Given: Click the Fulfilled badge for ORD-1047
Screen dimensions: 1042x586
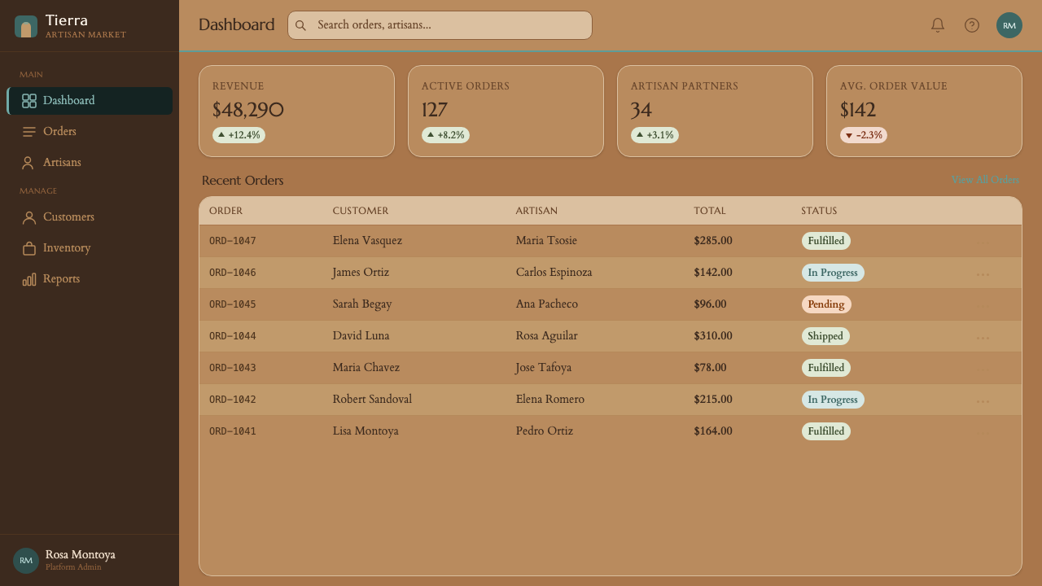Looking at the screenshot, I should click(826, 241).
